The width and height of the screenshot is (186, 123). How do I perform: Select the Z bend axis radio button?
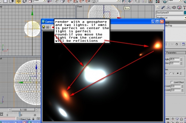[178, 73]
